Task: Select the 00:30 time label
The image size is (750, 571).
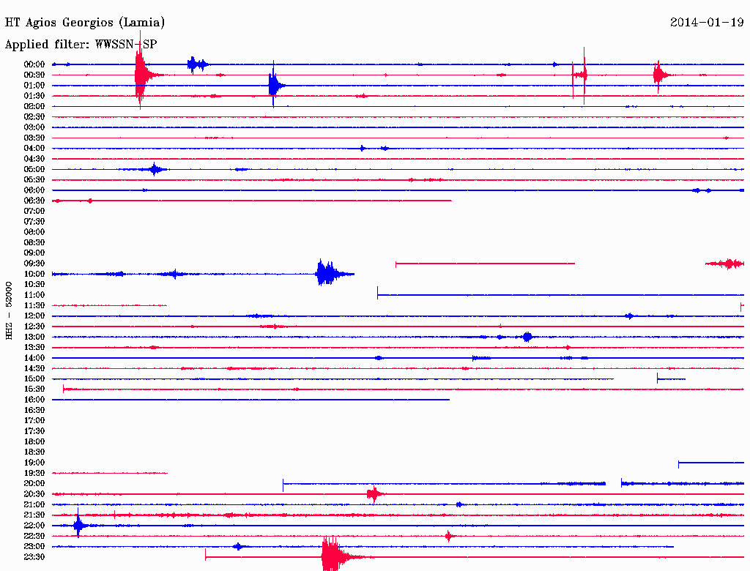Action: (x=34, y=75)
